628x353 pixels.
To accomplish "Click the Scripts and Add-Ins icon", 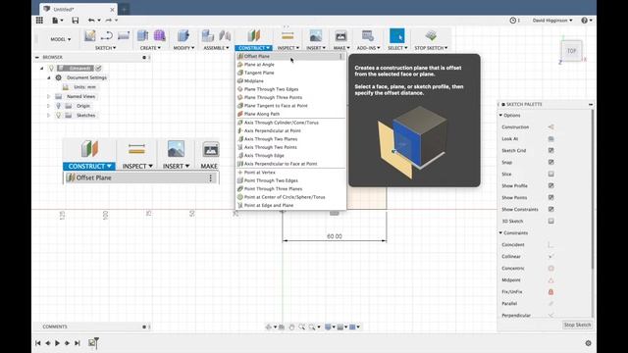I will (368, 36).
